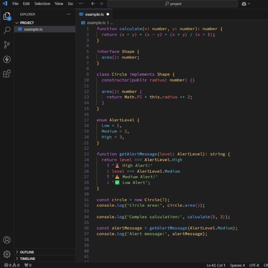Open the Selection menu
Image resolution: width=268 pixels, height=268 pixels.
click(42, 3)
